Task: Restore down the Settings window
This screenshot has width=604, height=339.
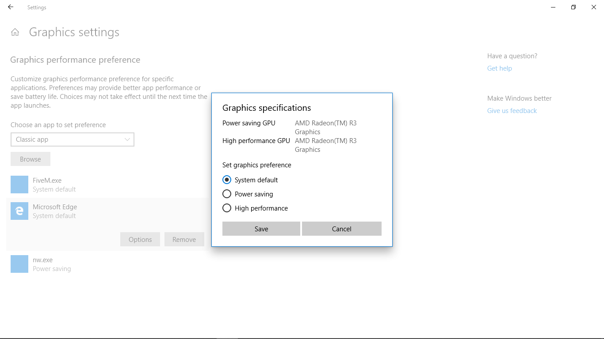Action: (x=573, y=7)
